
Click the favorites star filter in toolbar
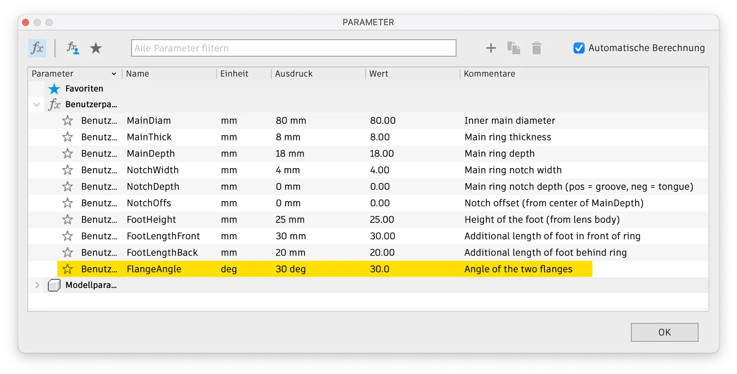96,48
